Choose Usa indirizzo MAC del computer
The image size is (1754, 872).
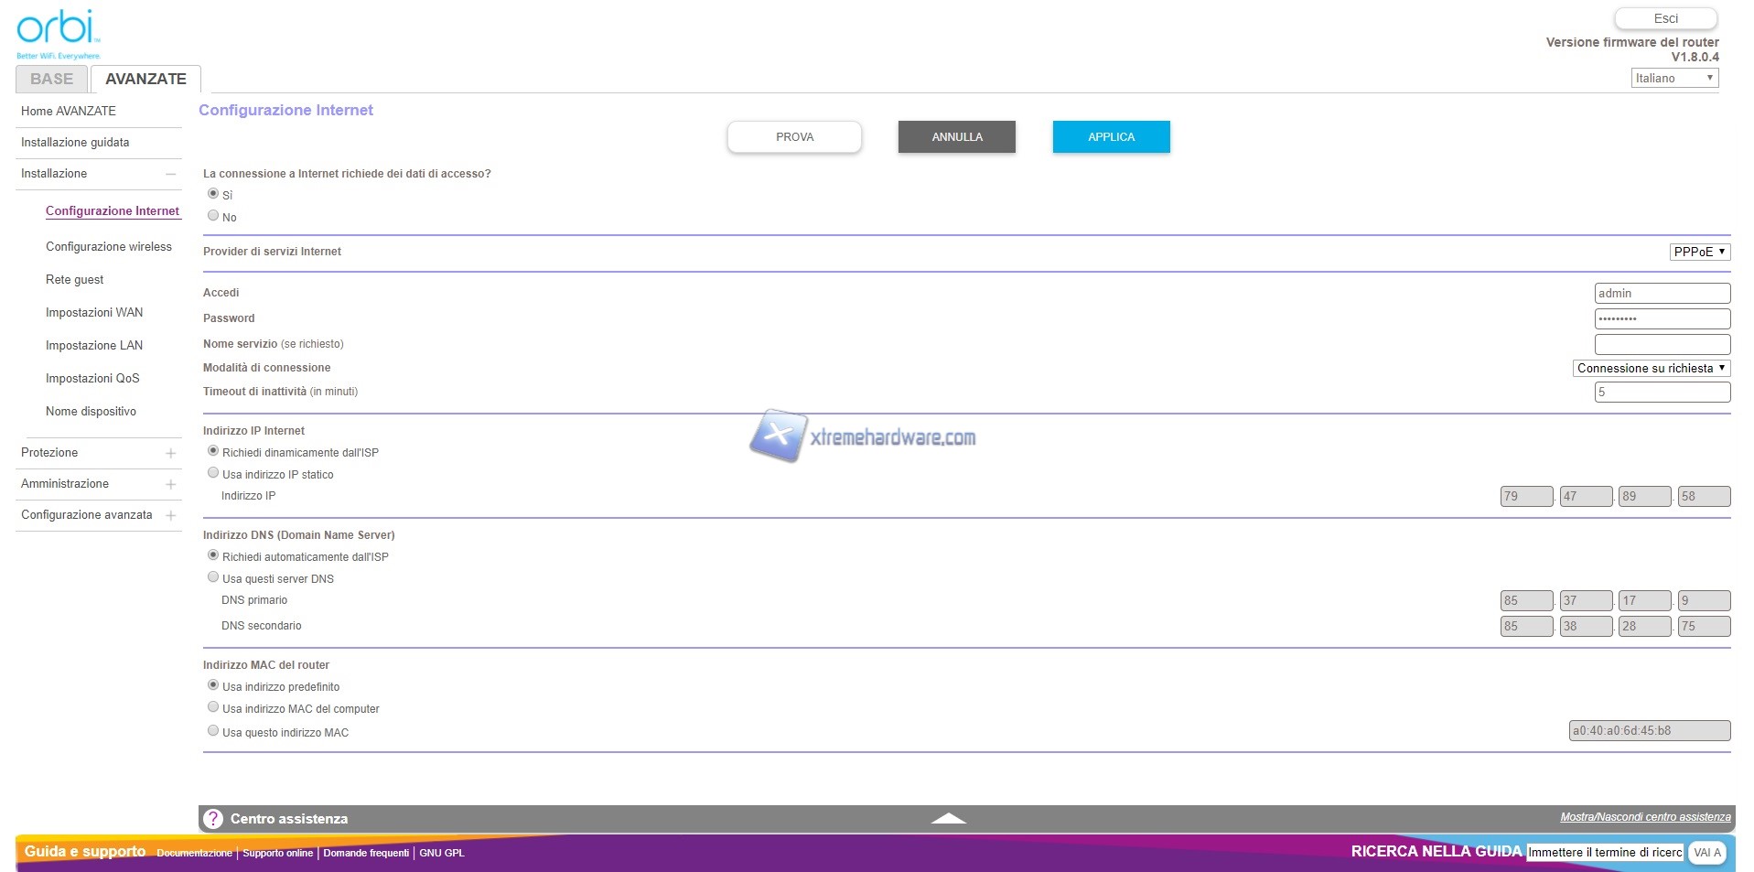[x=213, y=707]
